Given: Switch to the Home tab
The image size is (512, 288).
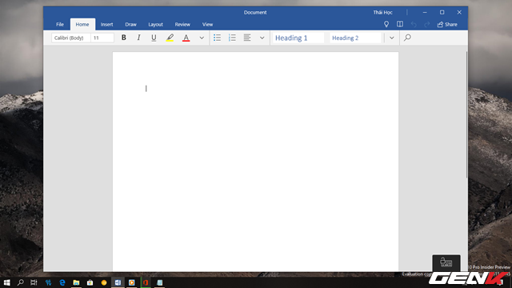Looking at the screenshot, I should tap(82, 25).
